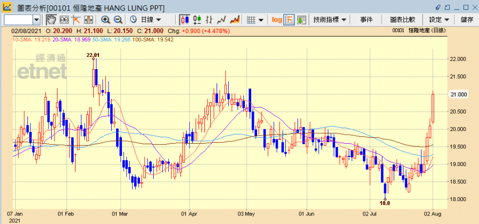Zoom out of the chart

click(118, 20)
